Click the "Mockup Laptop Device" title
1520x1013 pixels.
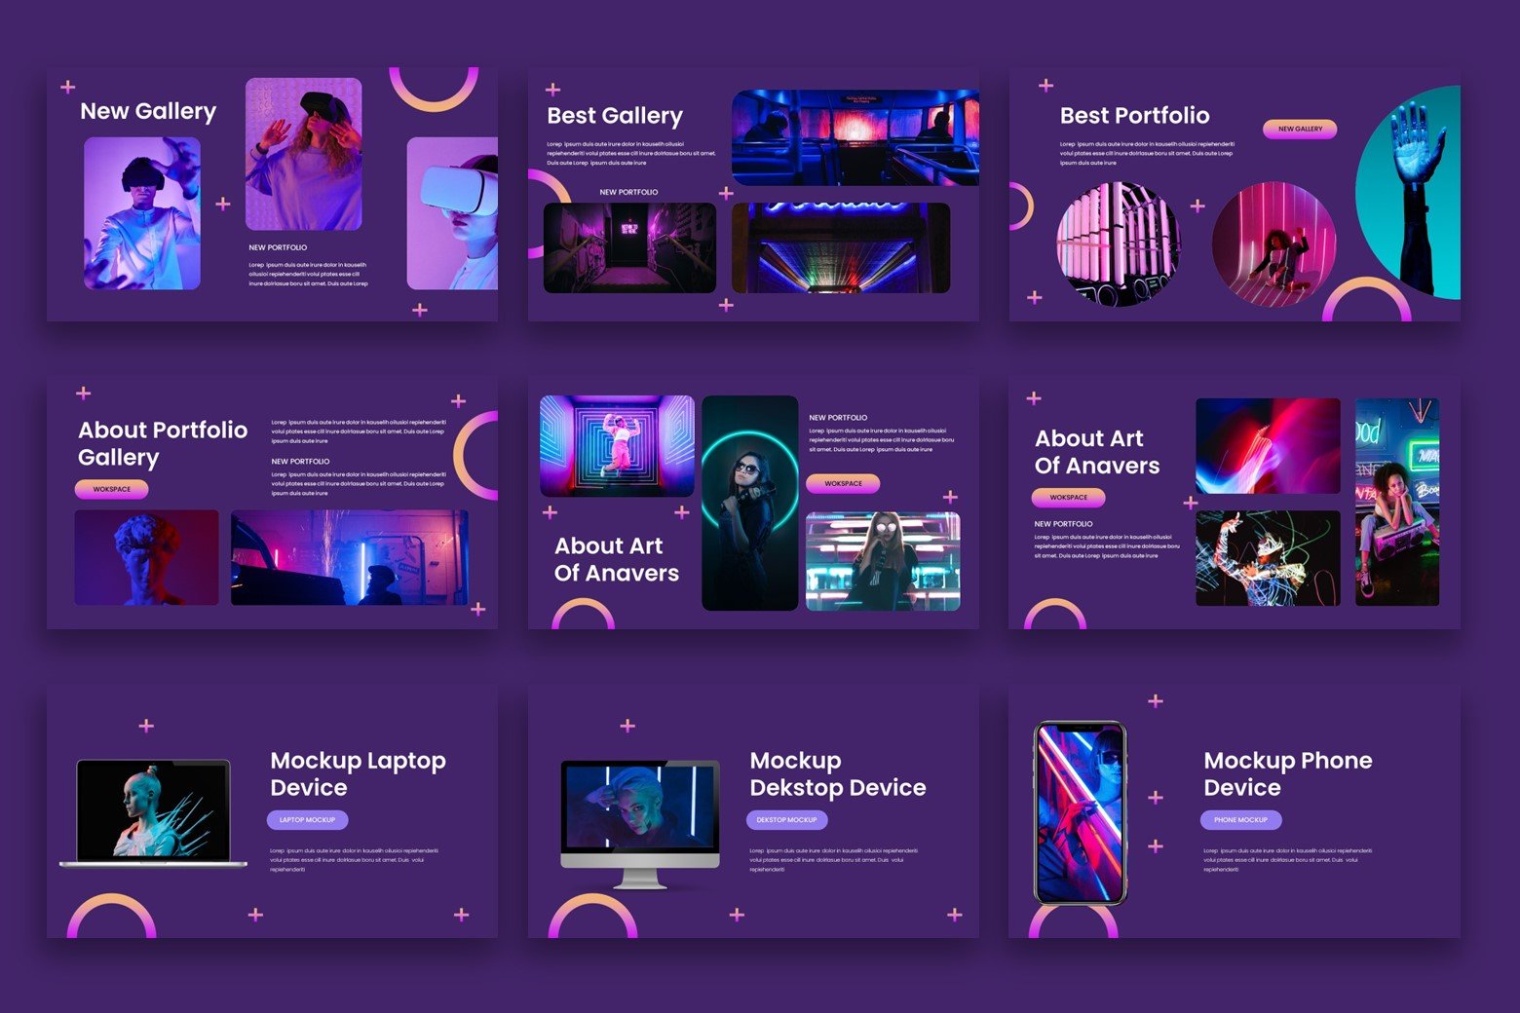358,773
